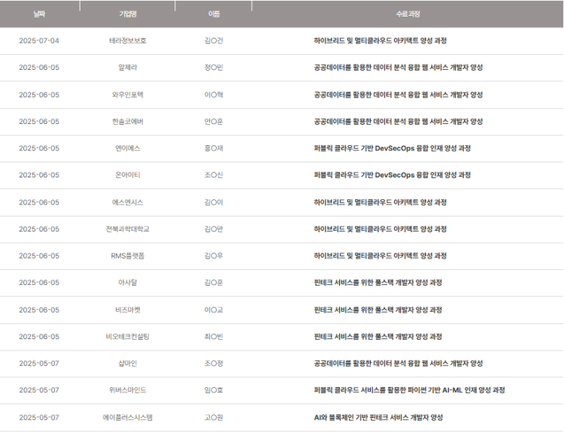Viewport: 564px width, 433px height.
Task: Click the 이름 column header
Action: click(214, 14)
